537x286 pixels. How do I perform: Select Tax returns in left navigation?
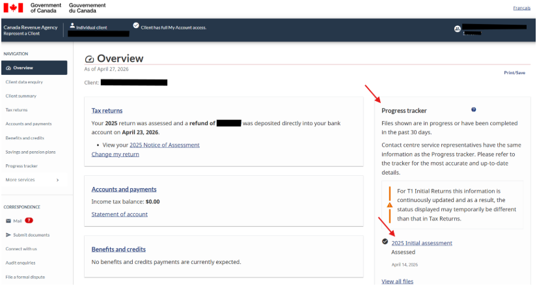16,110
